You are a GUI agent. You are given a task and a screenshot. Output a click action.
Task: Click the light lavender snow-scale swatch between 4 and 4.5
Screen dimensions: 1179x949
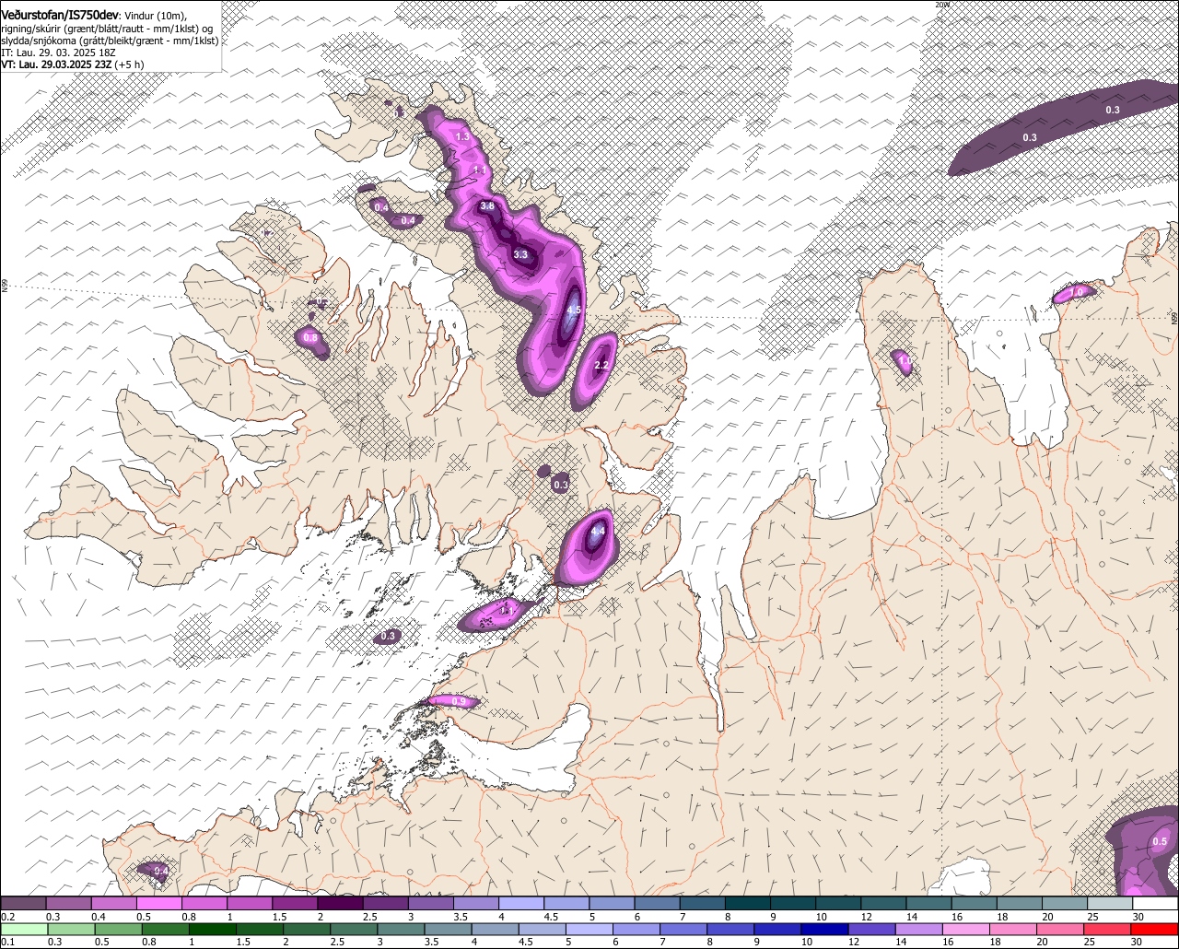[x=520, y=903]
